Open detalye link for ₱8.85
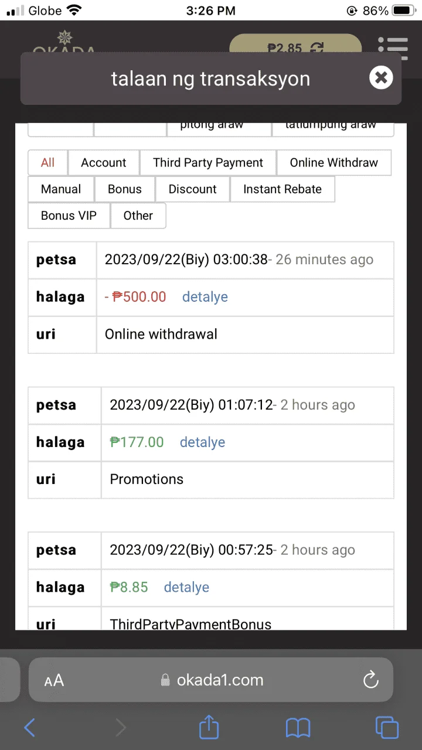 pos(186,587)
